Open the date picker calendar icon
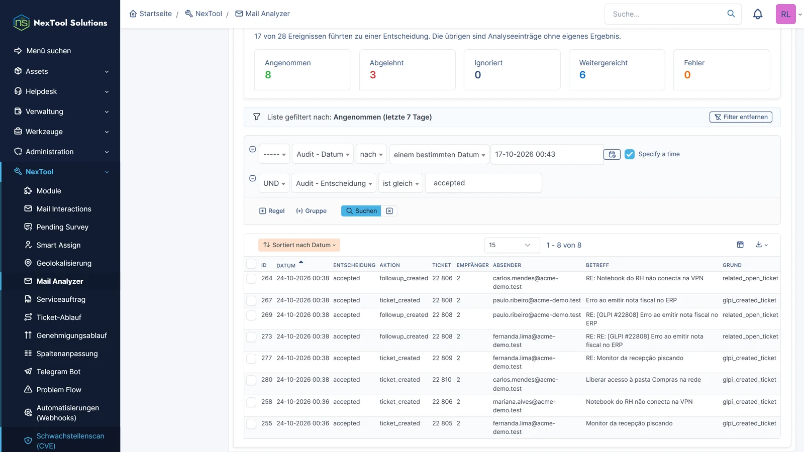 pos(612,155)
